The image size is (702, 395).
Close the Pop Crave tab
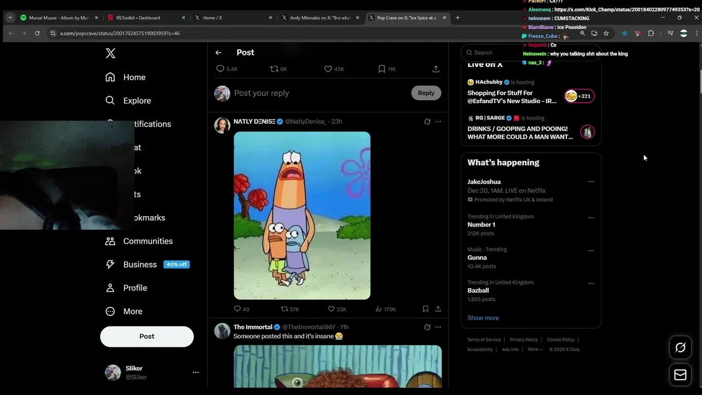pos(445,18)
